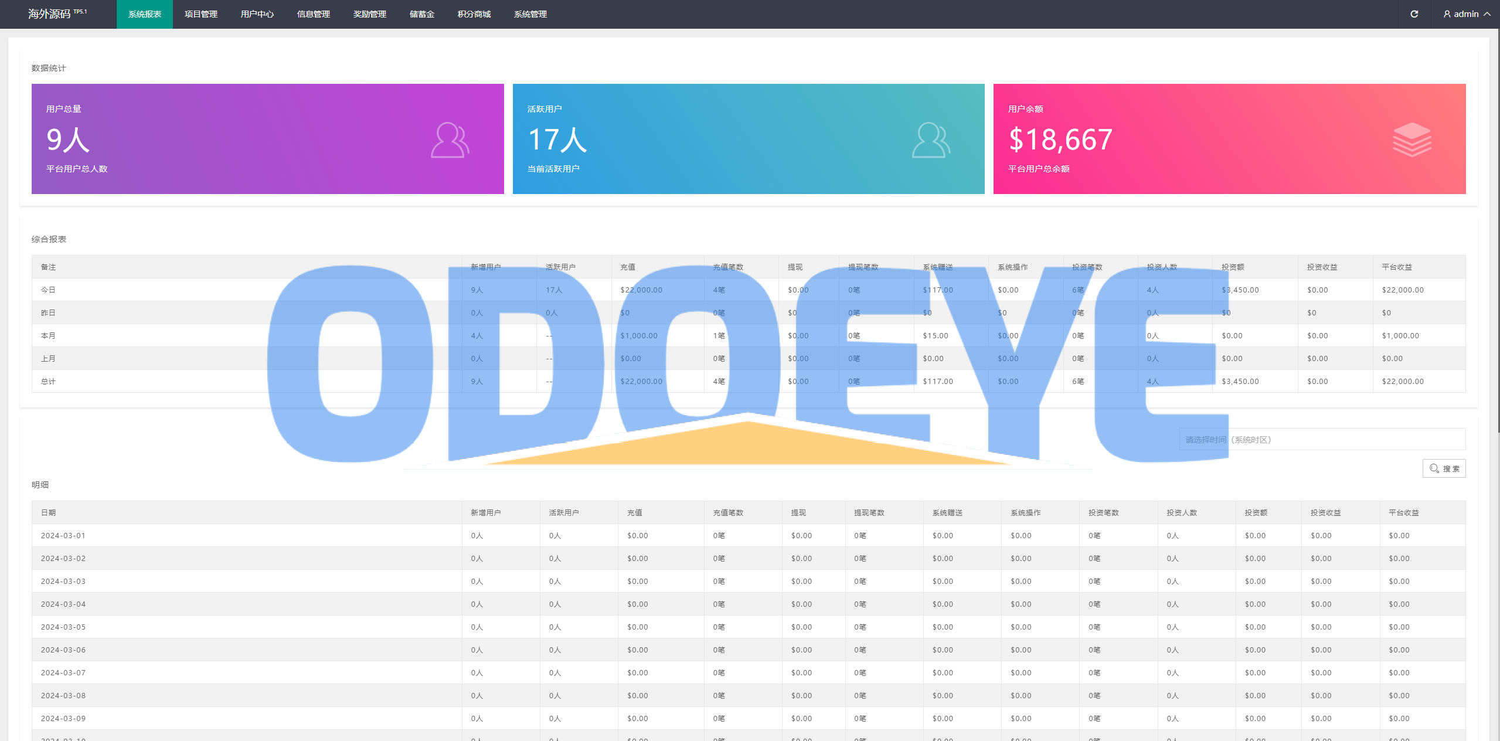Screen dimensions: 1500x741
Task: Click the 综合报表 section heading
Action: (x=49, y=239)
